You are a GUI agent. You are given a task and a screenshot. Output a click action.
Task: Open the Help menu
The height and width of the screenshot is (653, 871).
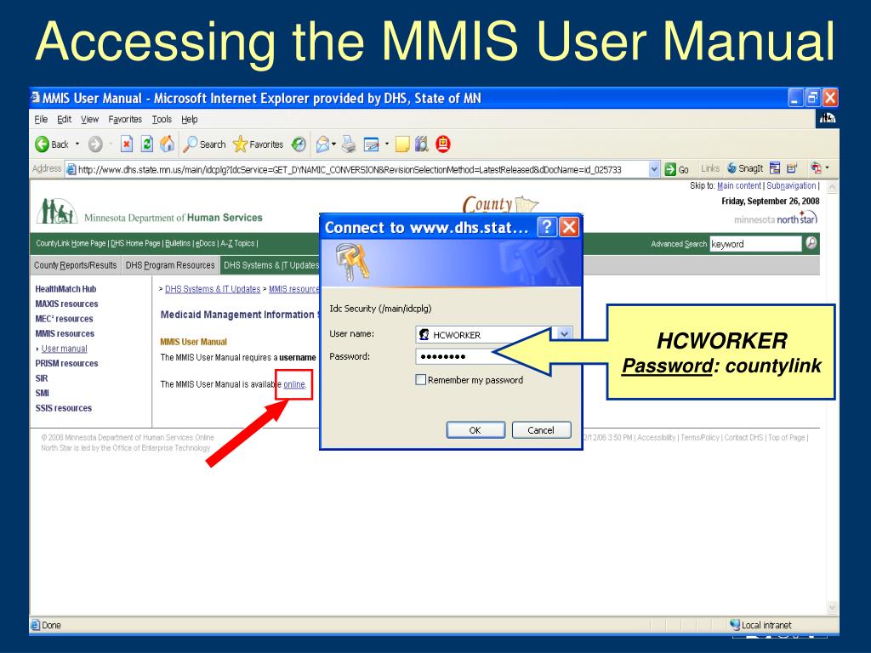(190, 119)
